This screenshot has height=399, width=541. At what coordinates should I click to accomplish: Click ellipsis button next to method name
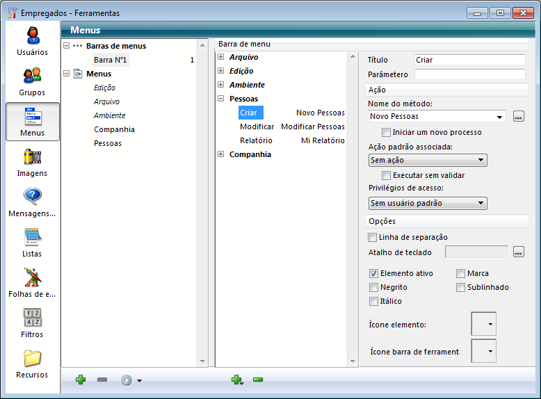pos(519,117)
